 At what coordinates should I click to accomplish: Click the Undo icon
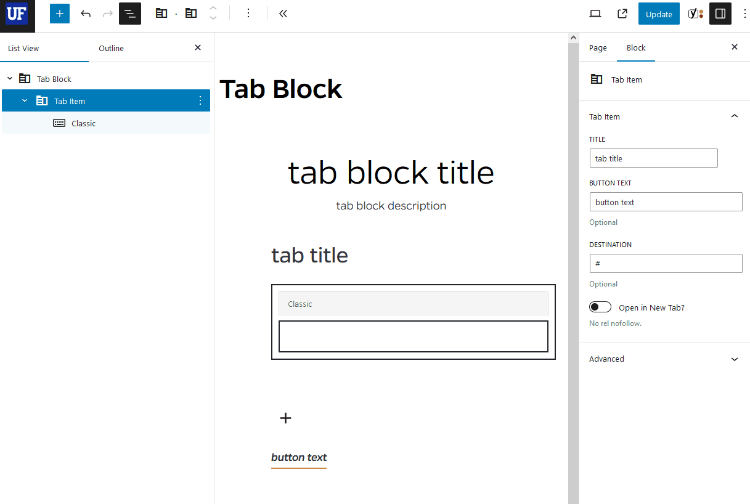pos(86,13)
